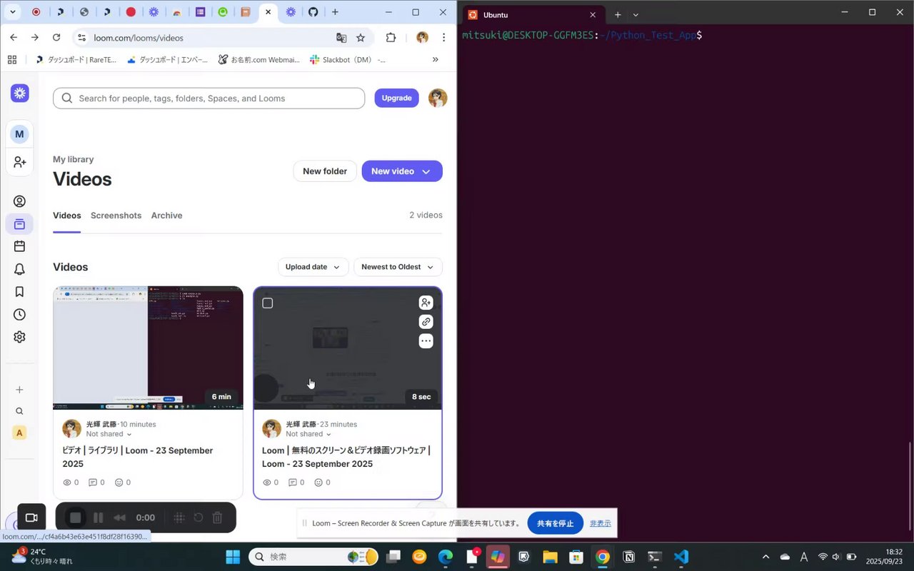The width and height of the screenshot is (914, 571).
Task: Click the Chrome address bar URL
Action: click(x=139, y=38)
